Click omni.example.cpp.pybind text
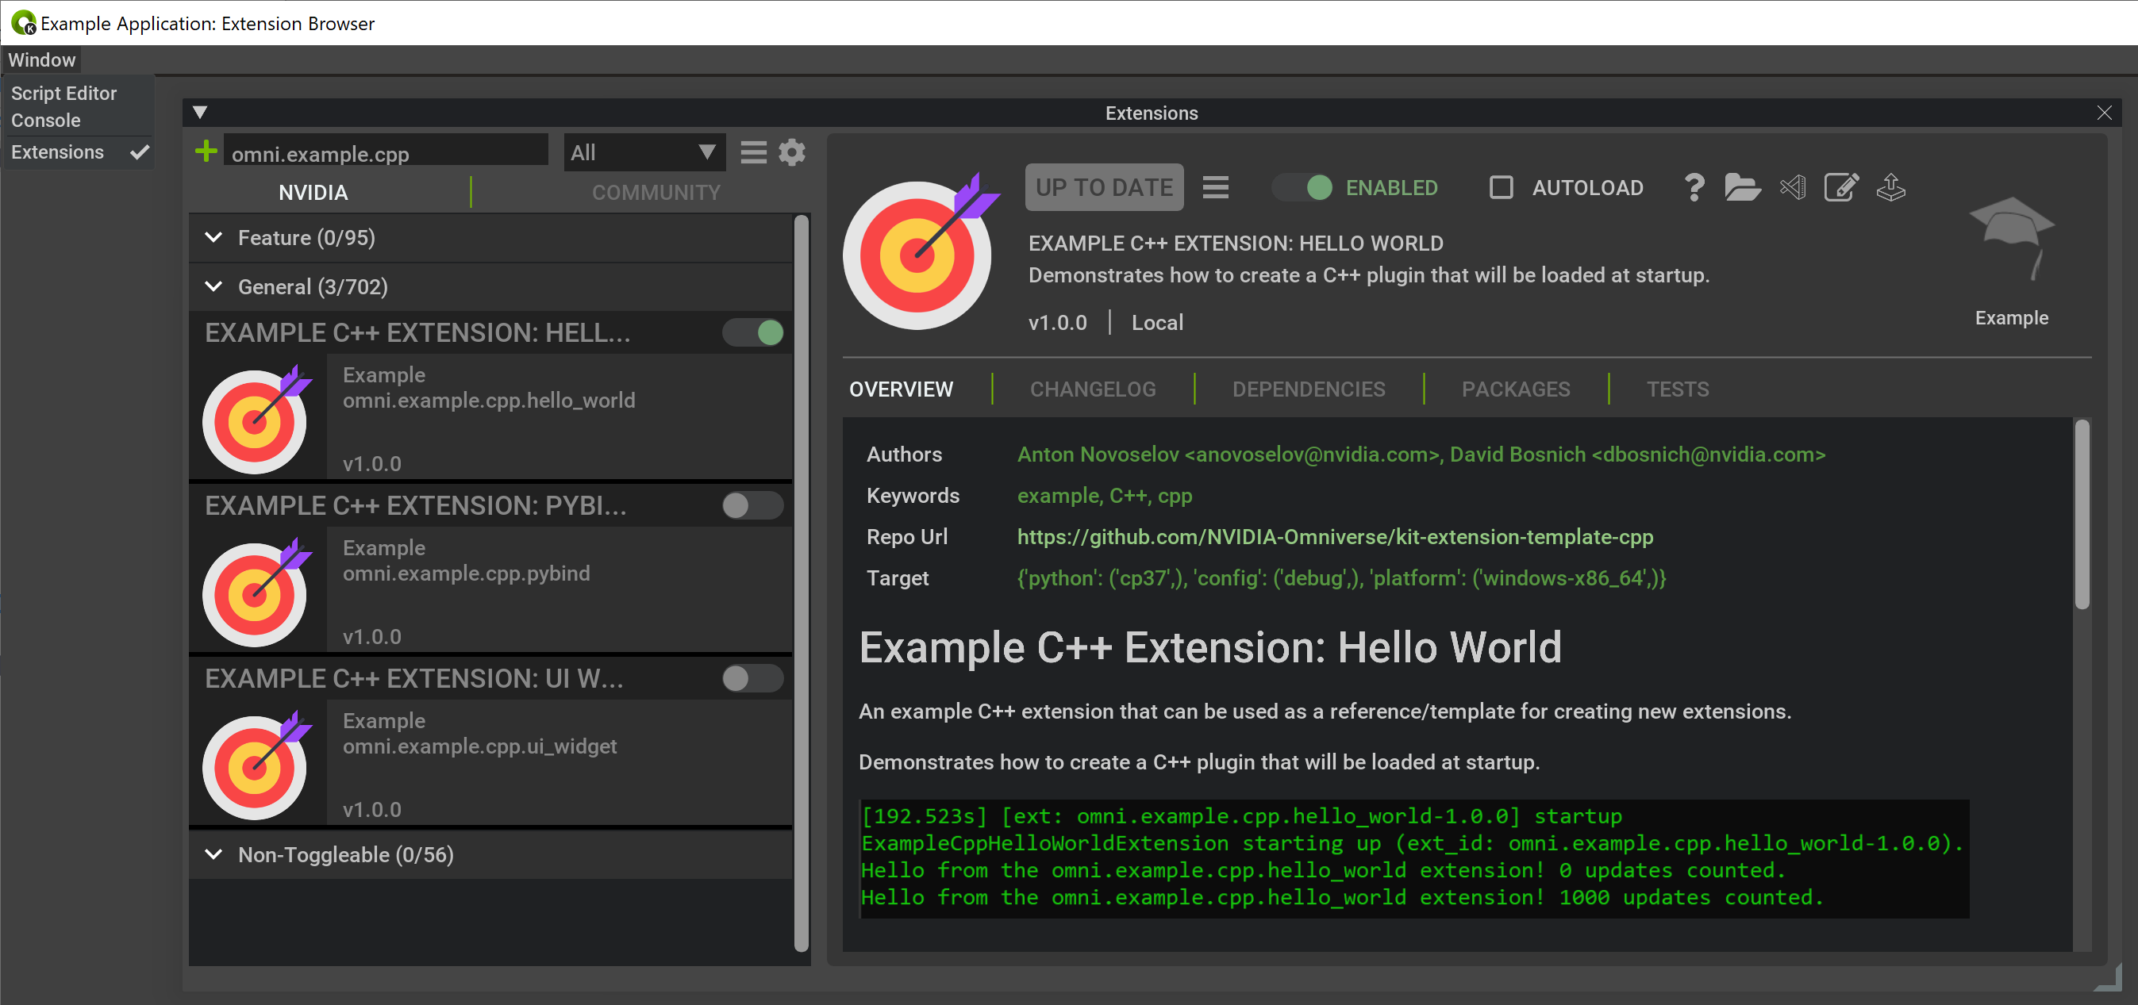Screen dimensions: 2138x1005 pyautogui.click(x=467, y=573)
